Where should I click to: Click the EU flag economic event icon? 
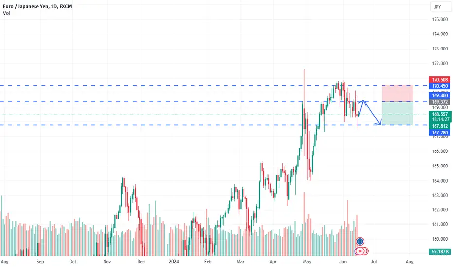(360, 241)
